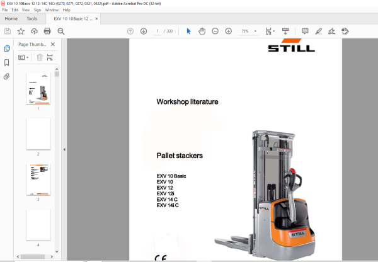Select page 1 thumbnail
Screen dimensions: 378x262
(x=38, y=88)
